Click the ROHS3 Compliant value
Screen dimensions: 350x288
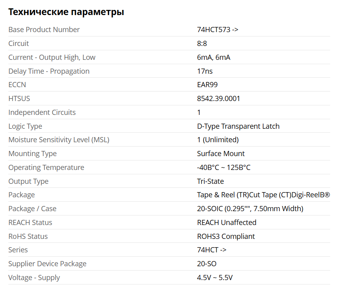[x=226, y=237]
